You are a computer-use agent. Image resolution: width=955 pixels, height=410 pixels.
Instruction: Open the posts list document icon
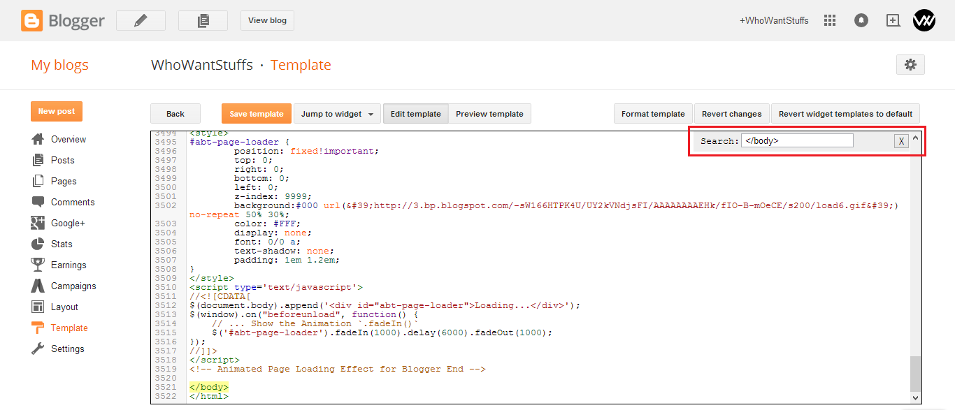coord(203,21)
